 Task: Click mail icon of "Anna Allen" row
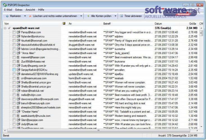pyautogui.click(x=18, y=53)
